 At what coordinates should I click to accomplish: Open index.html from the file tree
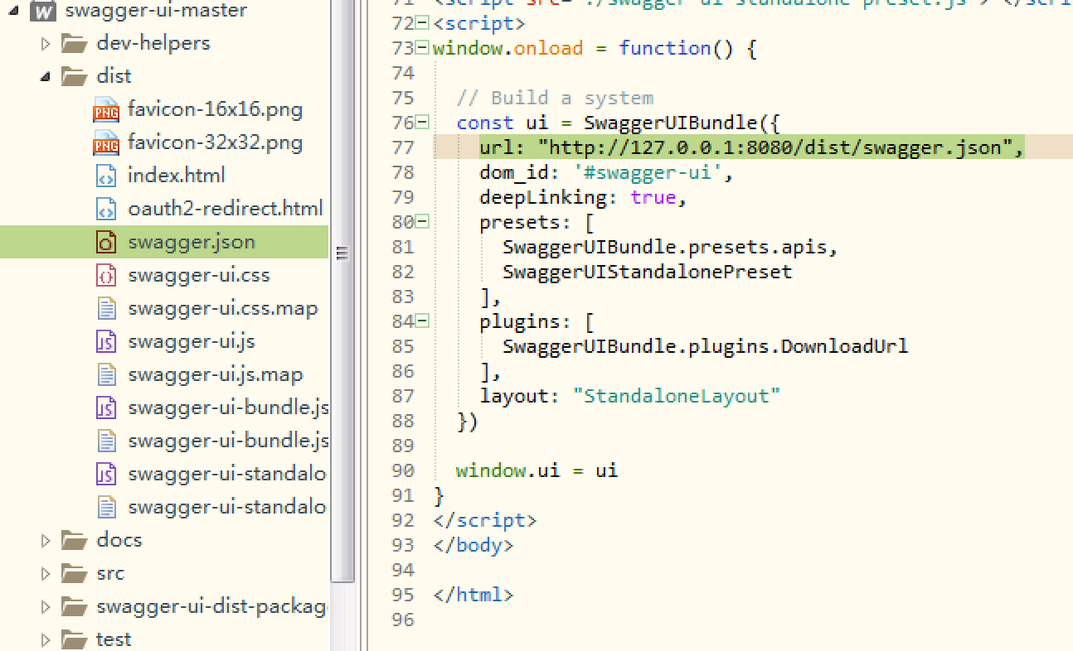pyautogui.click(x=177, y=176)
